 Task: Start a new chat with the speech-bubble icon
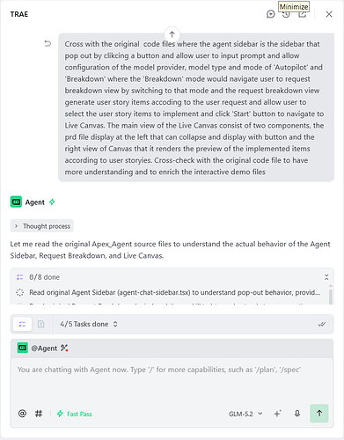point(270,14)
